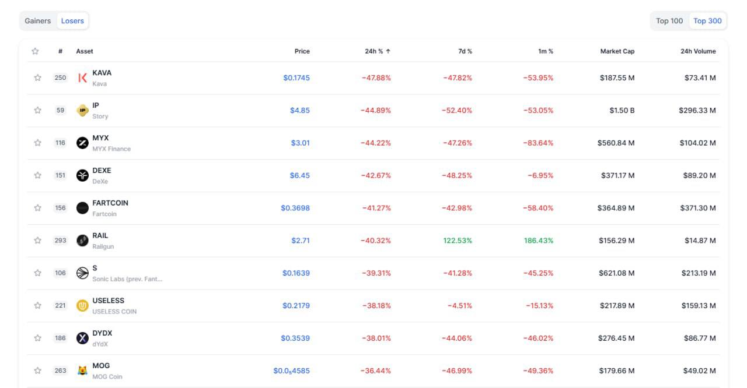Click the dYdX coin logo icon

click(82, 338)
